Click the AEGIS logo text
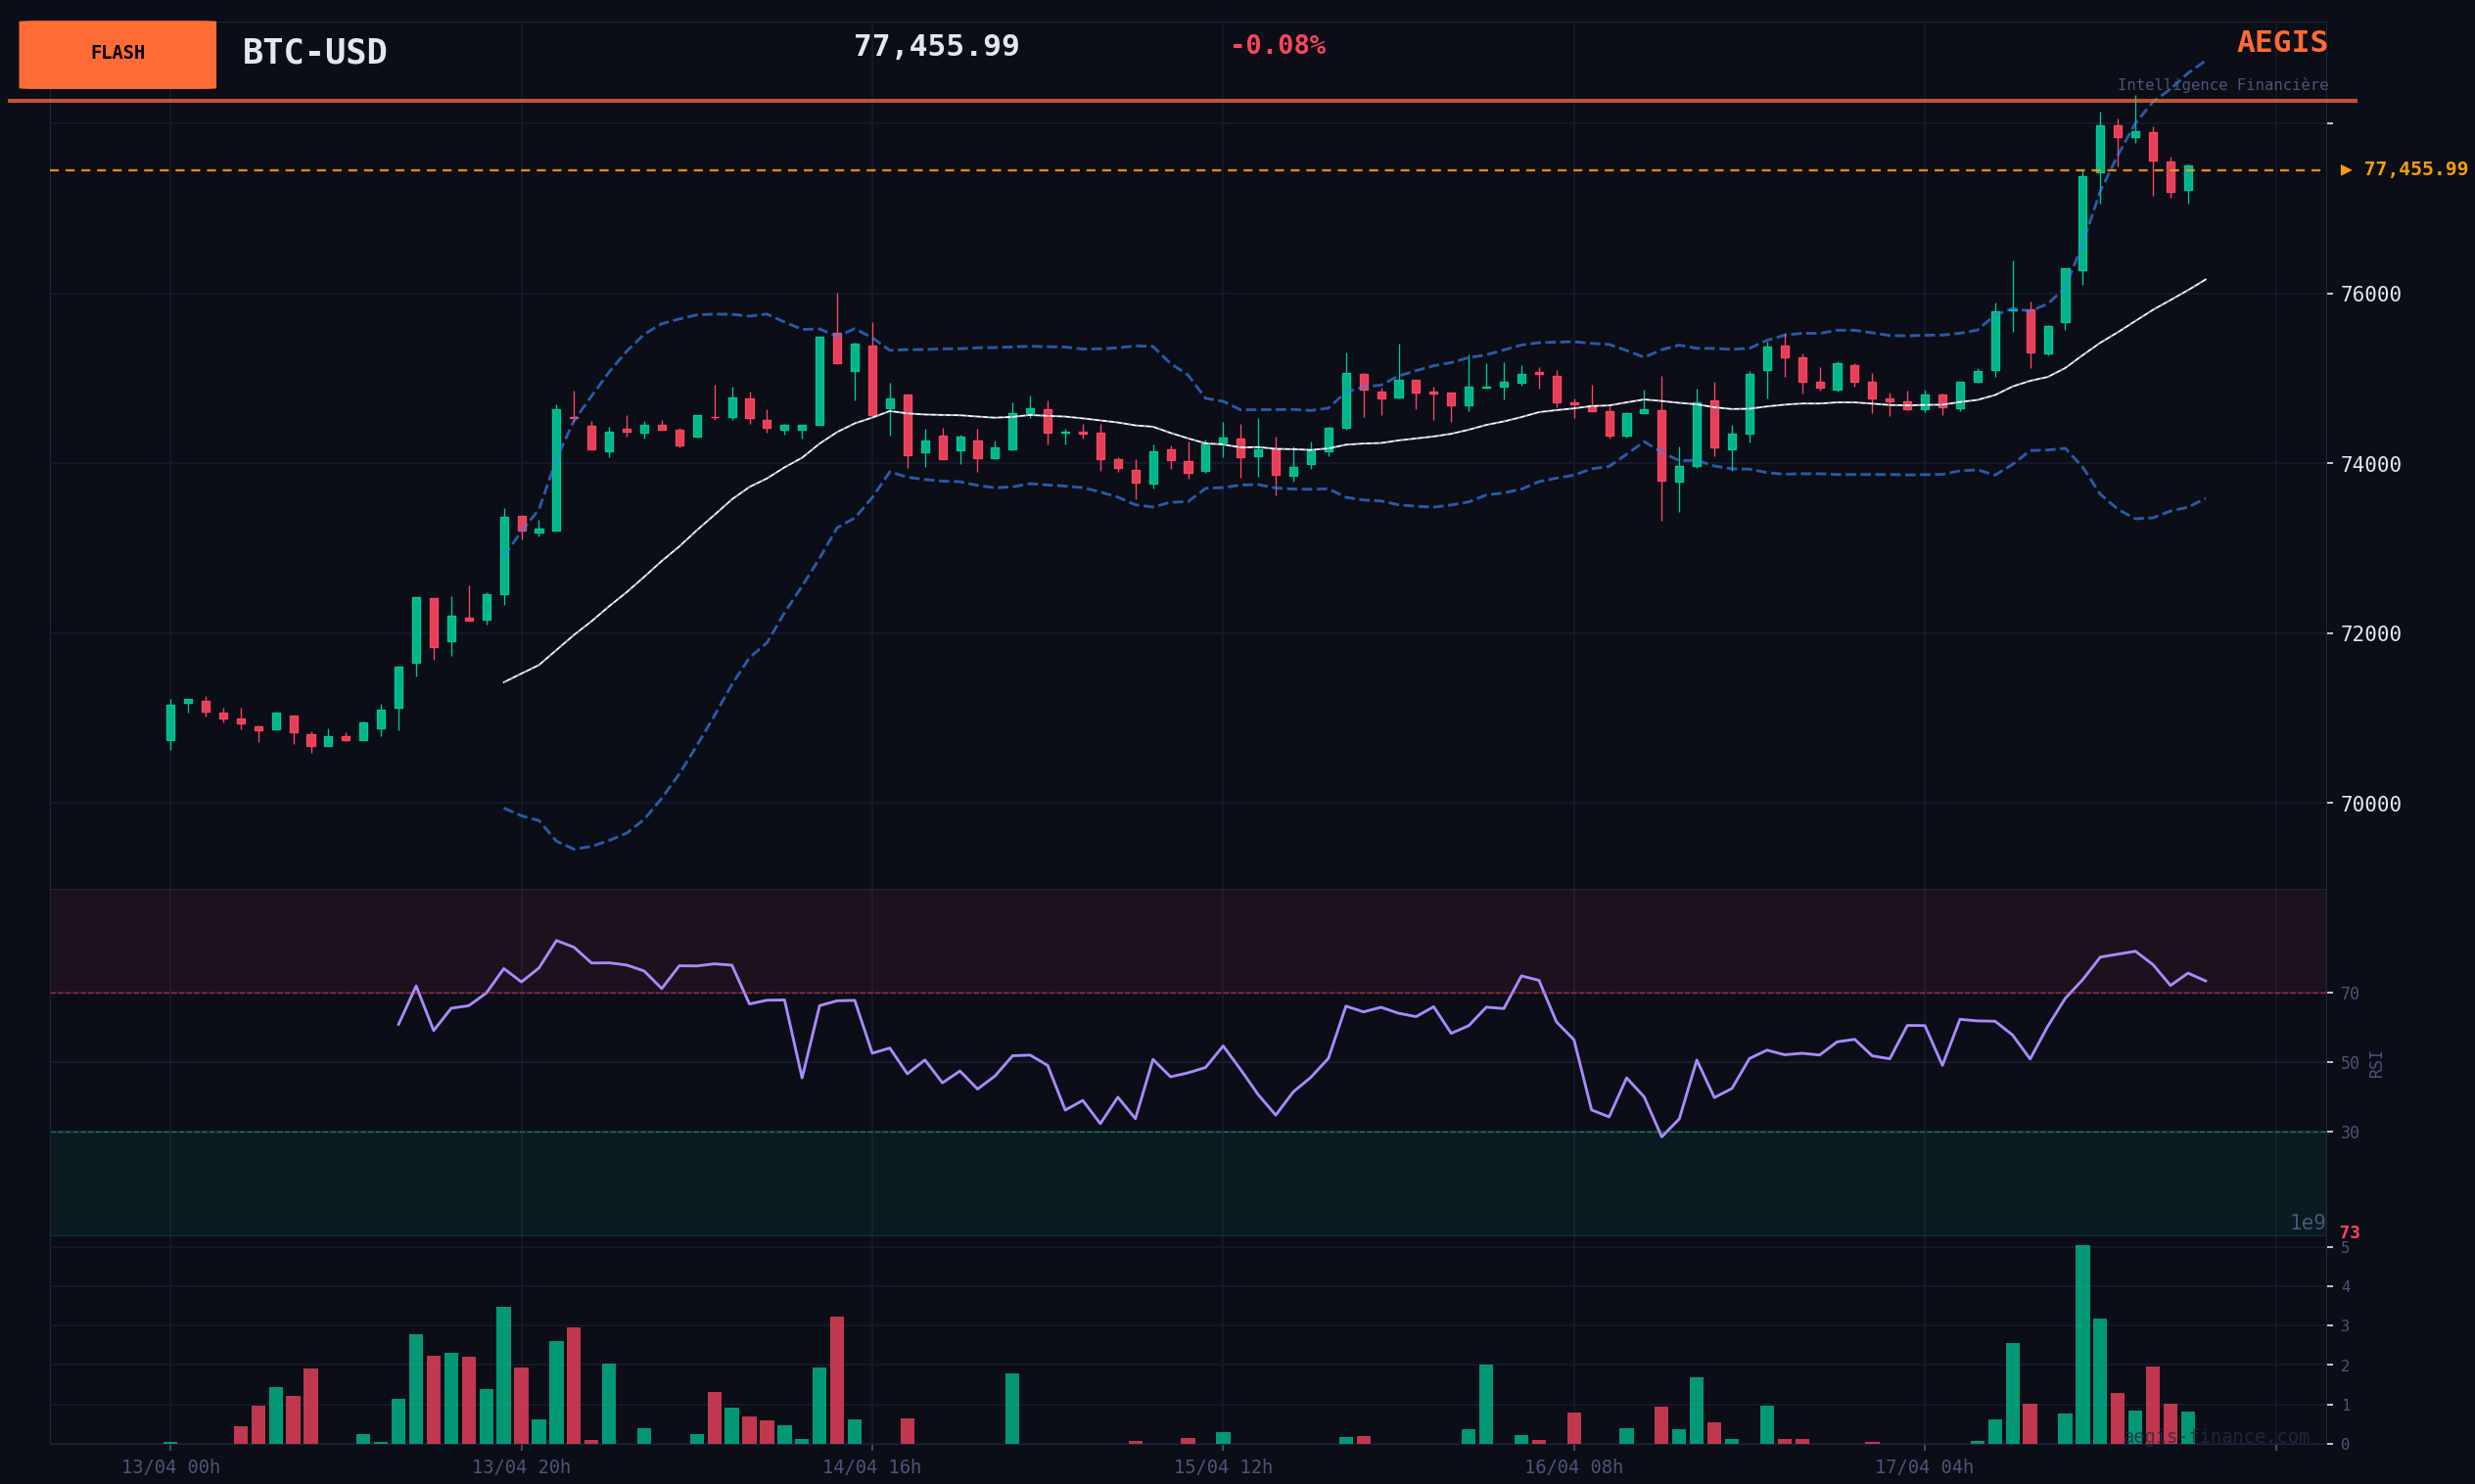 click(x=2281, y=43)
